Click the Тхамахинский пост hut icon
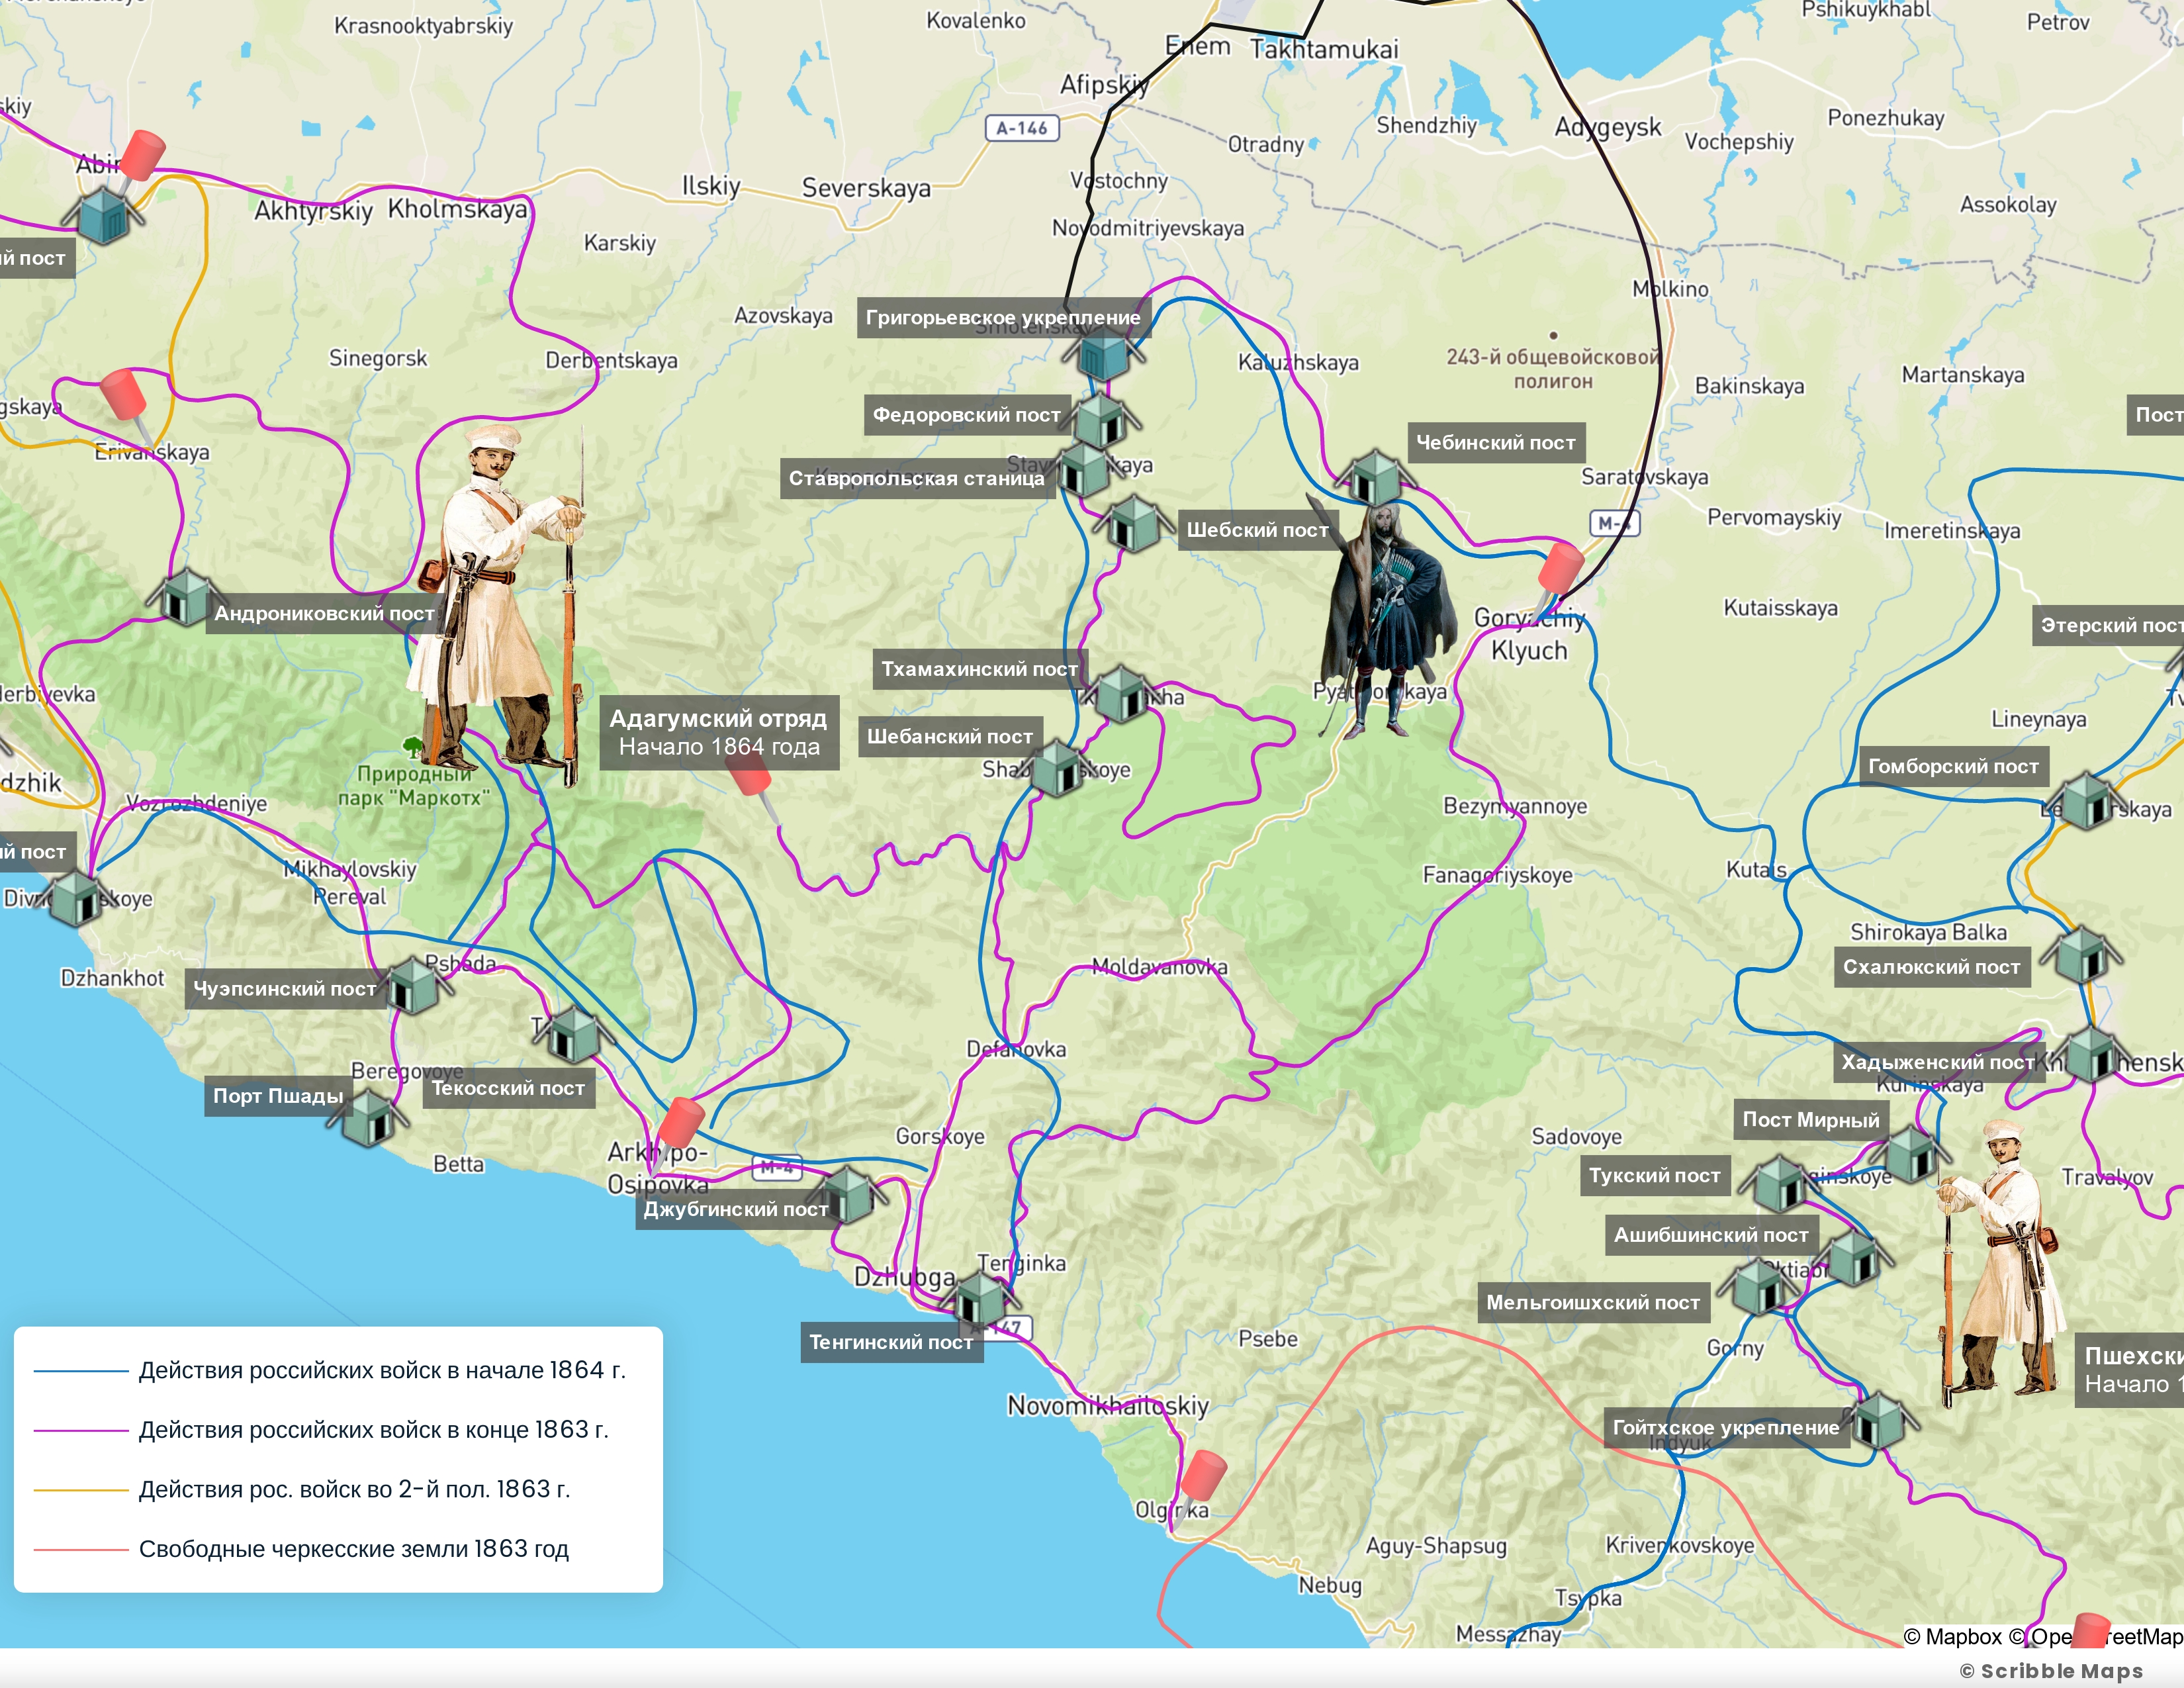Viewport: 2184px width, 1688px height. [x=1120, y=694]
